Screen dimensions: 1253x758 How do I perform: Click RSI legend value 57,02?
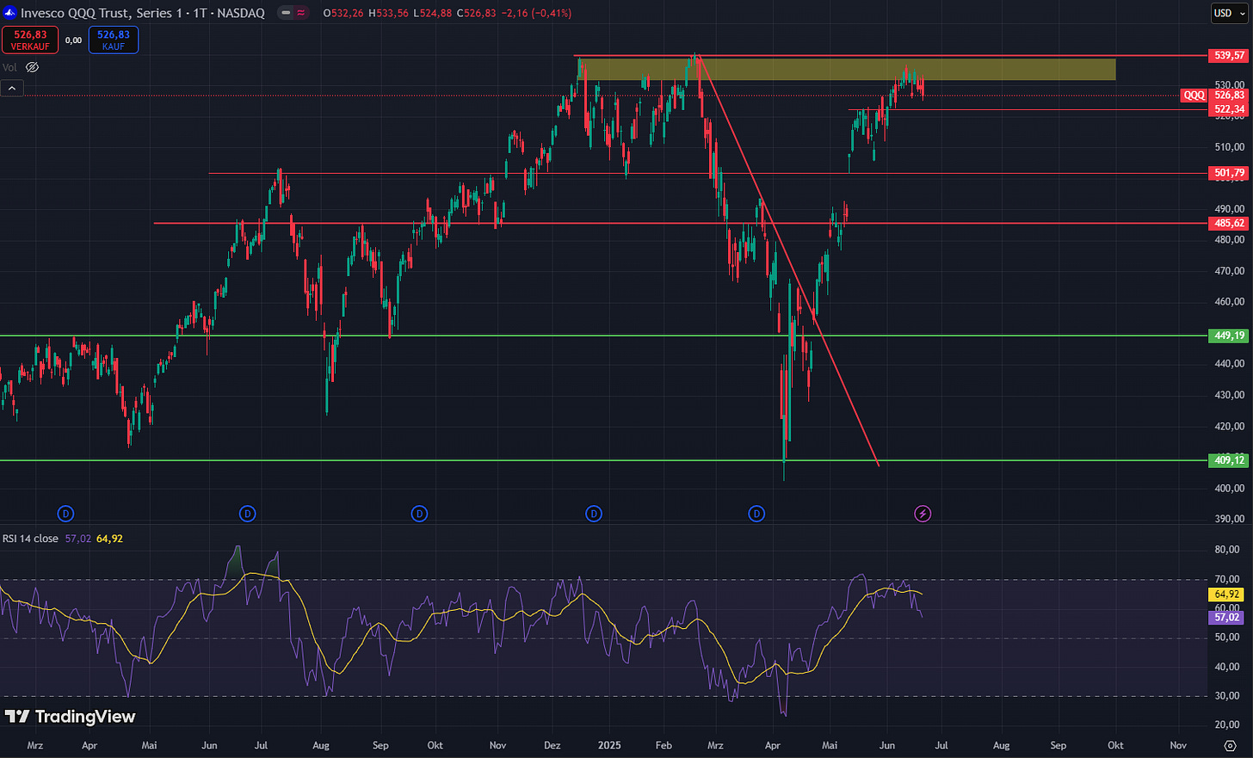pyautogui.click(x=78, y=539)
